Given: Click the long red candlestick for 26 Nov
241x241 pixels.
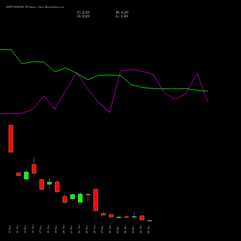Looking at the screenshot, I should point(96,200).
